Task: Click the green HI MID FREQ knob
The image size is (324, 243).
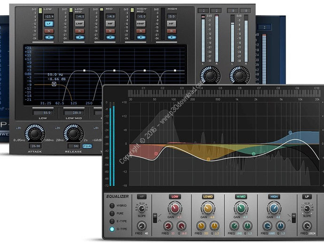Action: (x=234, y=226)
